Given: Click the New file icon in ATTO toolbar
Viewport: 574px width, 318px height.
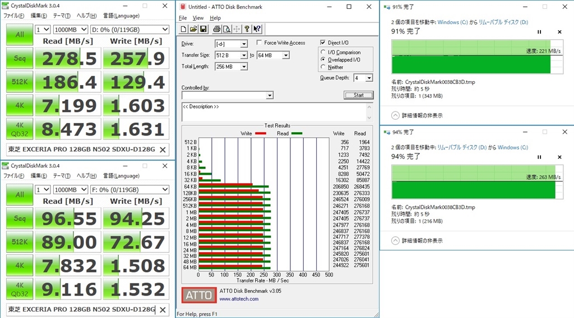Looking at the screenshot, I should (x=183, y=29).
